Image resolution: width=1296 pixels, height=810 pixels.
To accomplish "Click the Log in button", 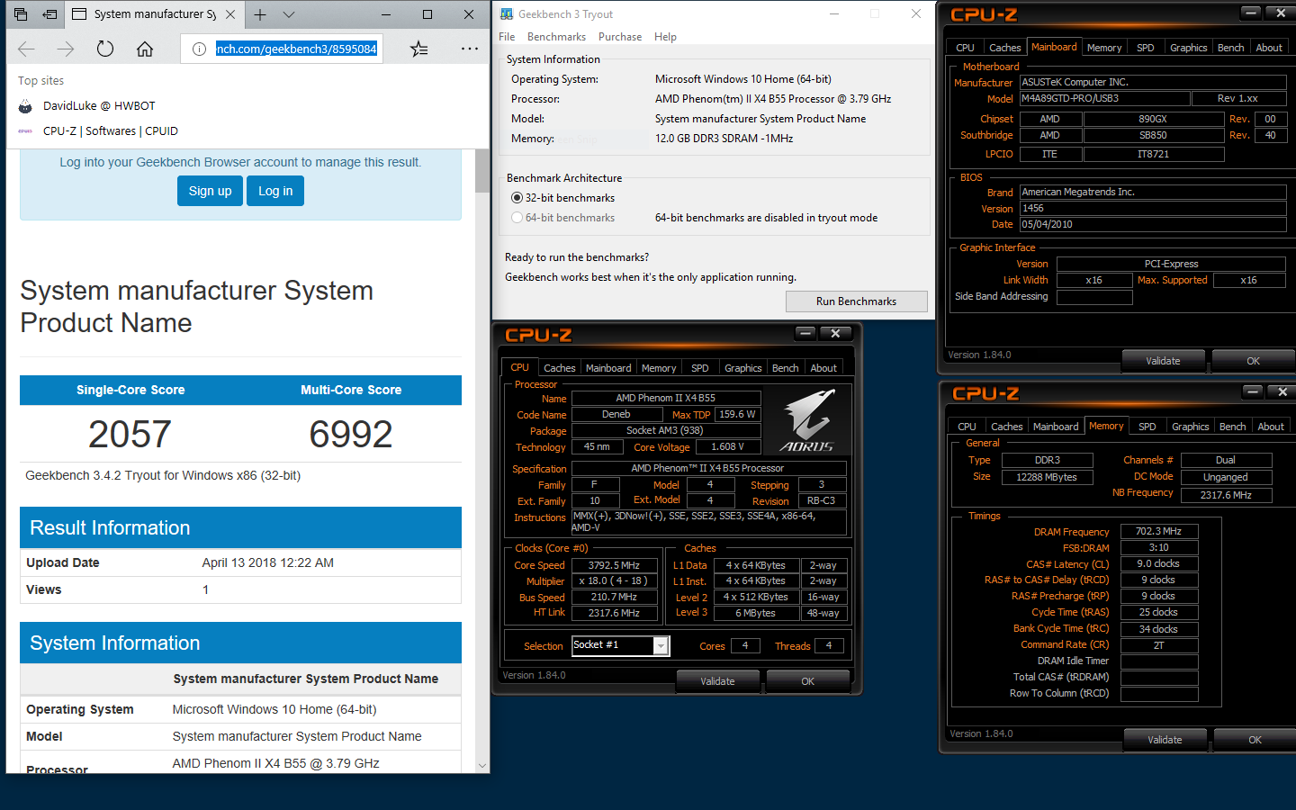I will tap(275, 191).
